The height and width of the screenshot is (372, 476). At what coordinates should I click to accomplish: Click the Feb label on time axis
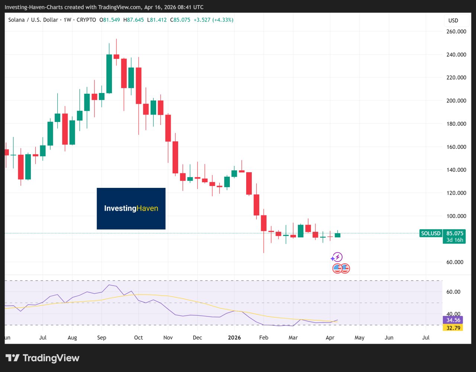point(264,338)
